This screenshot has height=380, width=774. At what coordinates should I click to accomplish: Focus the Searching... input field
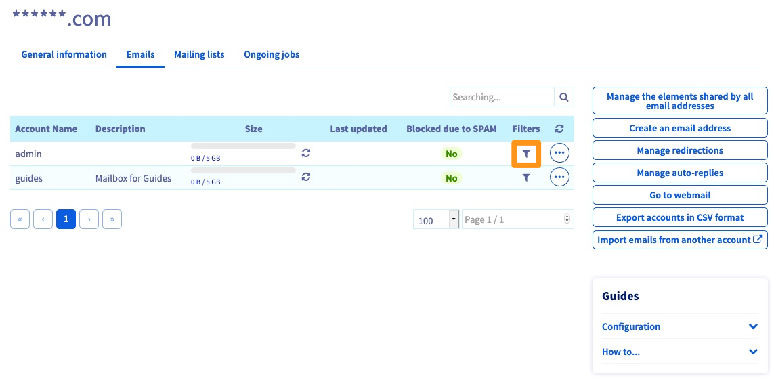click(x=501, y=97)
